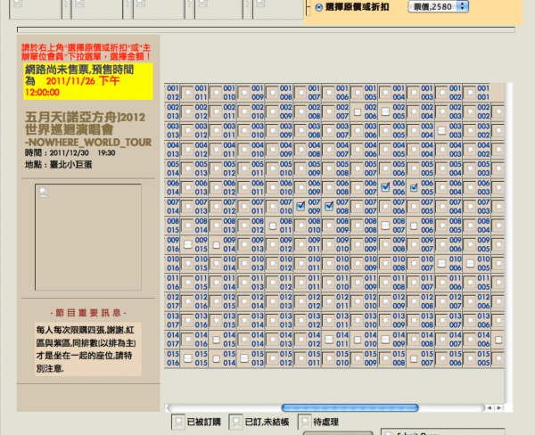This screenshot has width=535, height=435.
Task: Click seat label 015 016
Action: (x=173, y=358)
